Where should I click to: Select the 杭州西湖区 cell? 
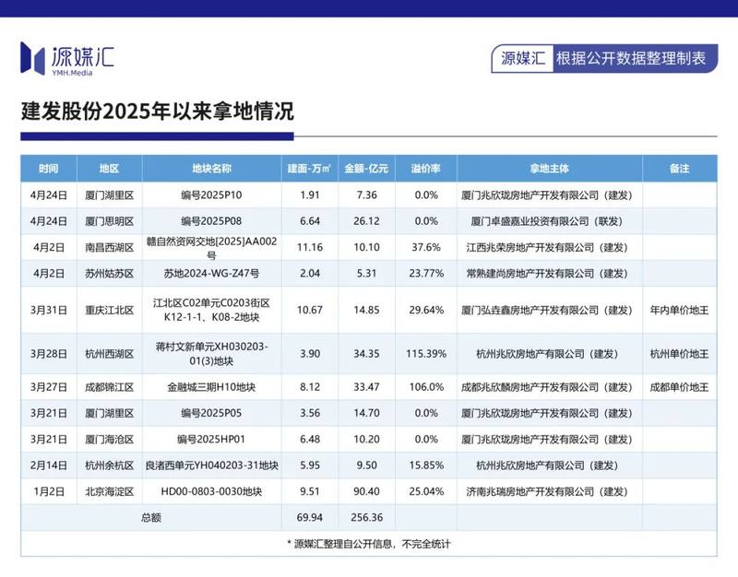109,354
